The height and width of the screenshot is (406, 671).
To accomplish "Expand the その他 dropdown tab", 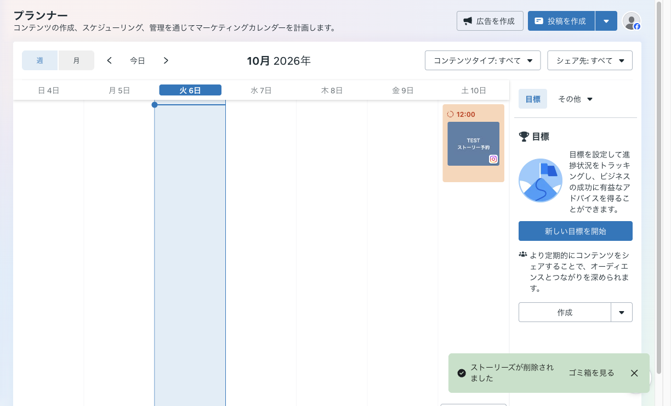I will pyautogui.click(x=575, y=99).
